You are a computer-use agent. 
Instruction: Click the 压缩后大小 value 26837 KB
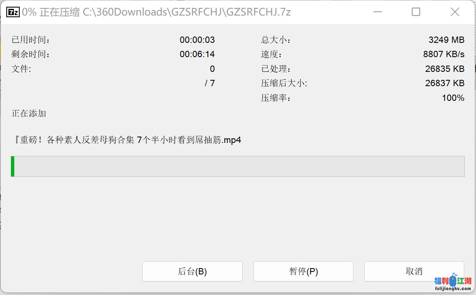(x=445, y=83)
